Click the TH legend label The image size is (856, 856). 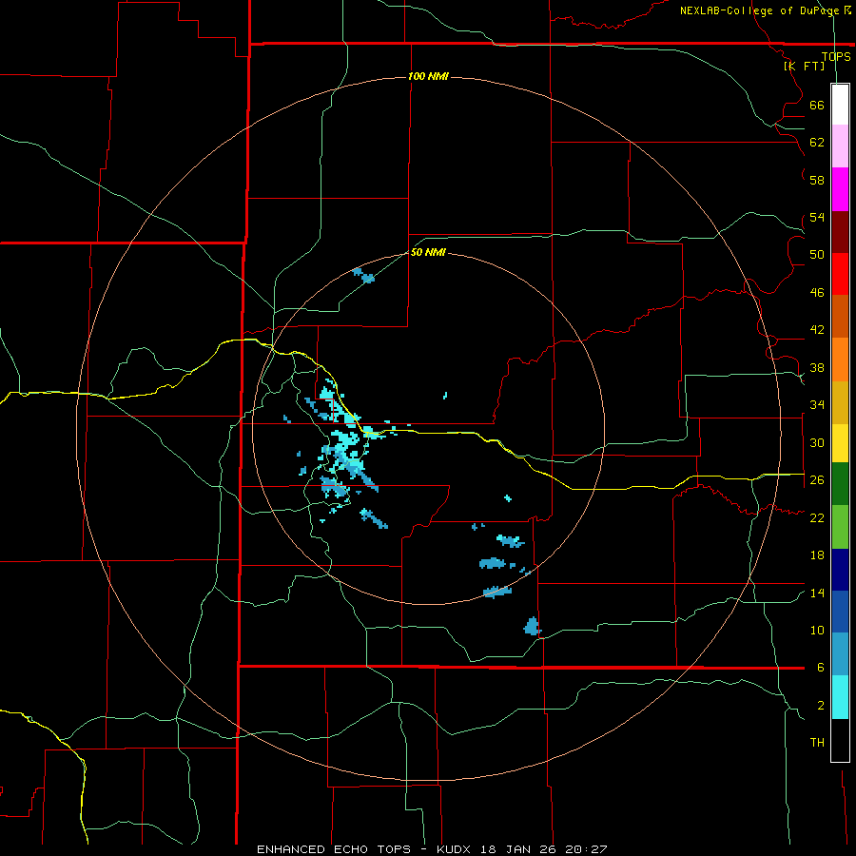[817, 743]
